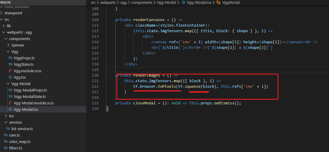Open filters.ts file
This screenshot has height=152, width=329.
pyautogui.click(x=15, y=148)
